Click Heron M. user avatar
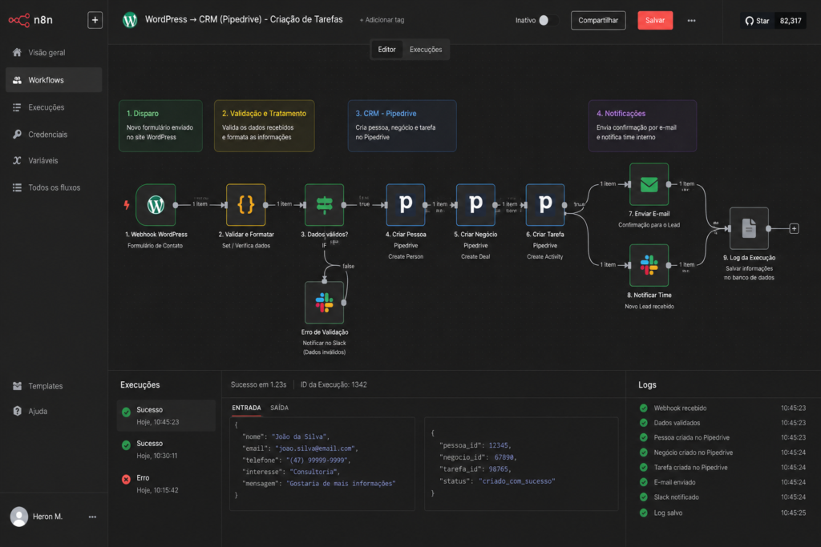The image size is (821, 547). tap(19, 517)
